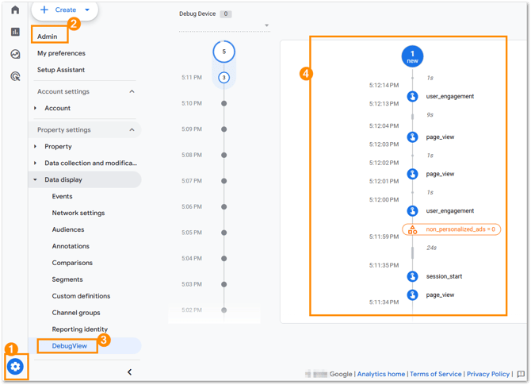Viewport: 531px width, 385px height.
Task: Open Audiences
Action: pyautogui.click(x=68, y=229)
